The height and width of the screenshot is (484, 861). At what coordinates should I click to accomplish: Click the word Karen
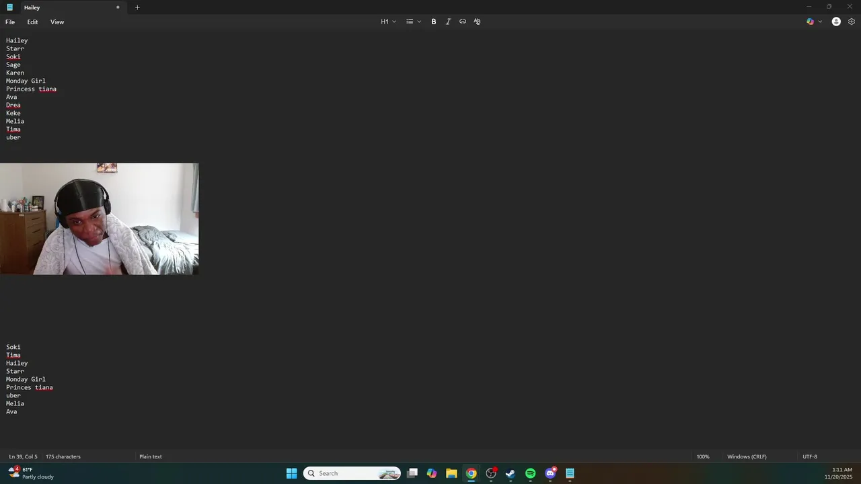15,73
